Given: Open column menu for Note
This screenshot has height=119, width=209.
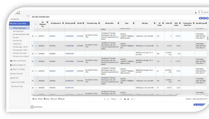Looking at the screenshot, I should tap(134, 23).
